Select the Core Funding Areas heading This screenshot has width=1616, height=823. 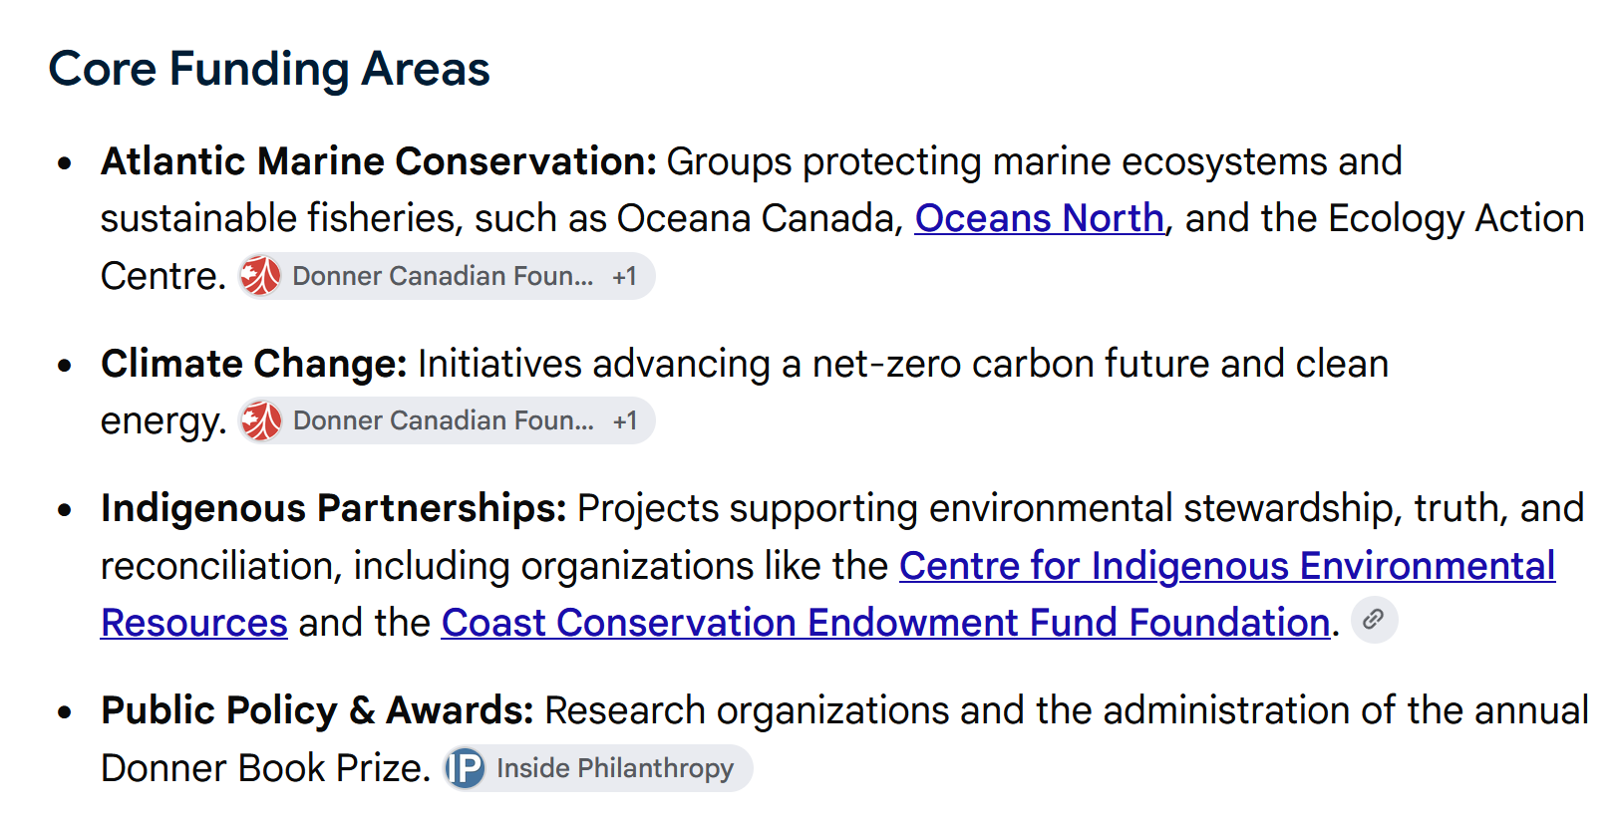coord(269,69)
